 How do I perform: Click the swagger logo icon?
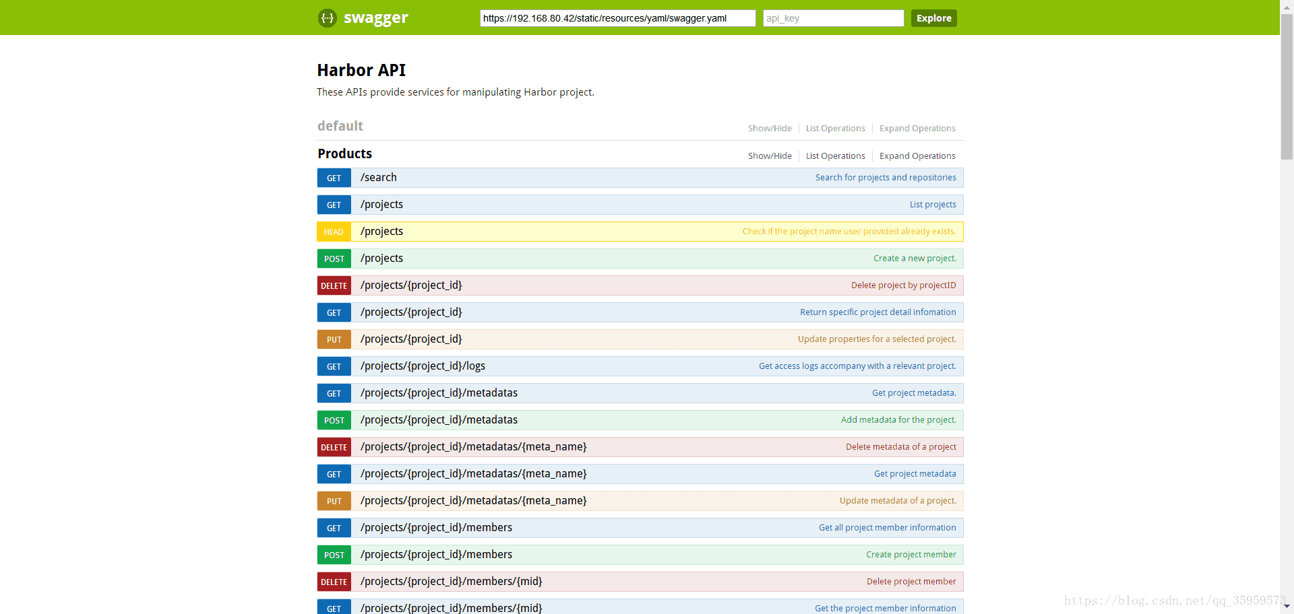click(328, 18)
